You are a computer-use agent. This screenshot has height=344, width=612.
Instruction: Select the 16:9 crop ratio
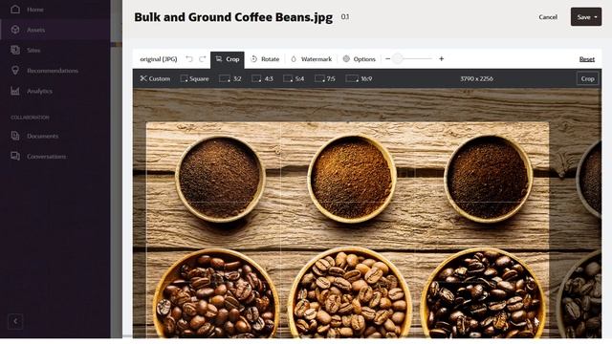(x=359, y=78)
